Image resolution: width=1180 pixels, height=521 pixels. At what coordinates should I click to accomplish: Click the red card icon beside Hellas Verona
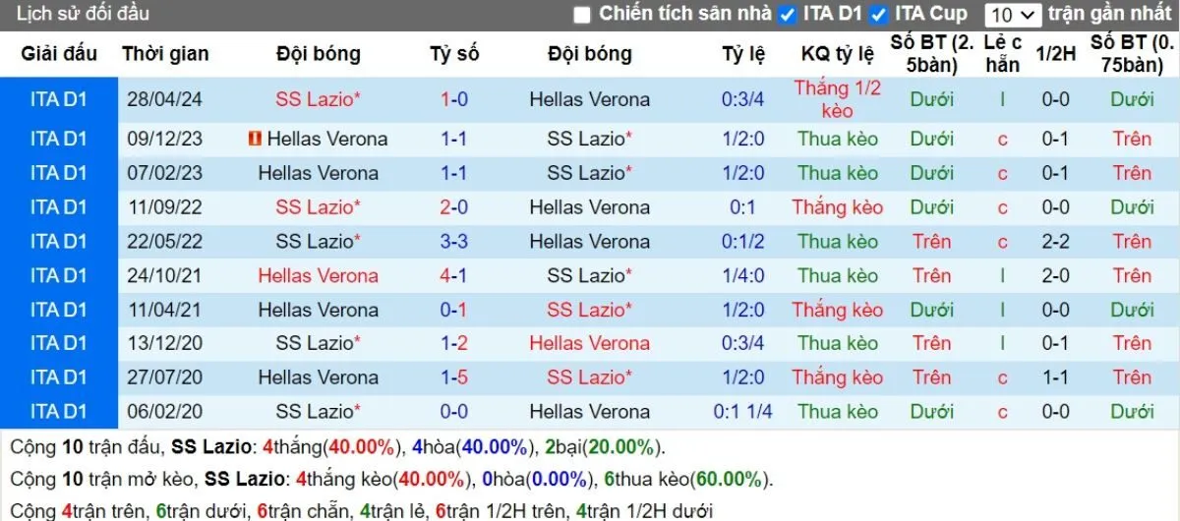coord(255,139)
